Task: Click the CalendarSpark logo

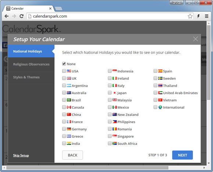Action: point(32,29)
